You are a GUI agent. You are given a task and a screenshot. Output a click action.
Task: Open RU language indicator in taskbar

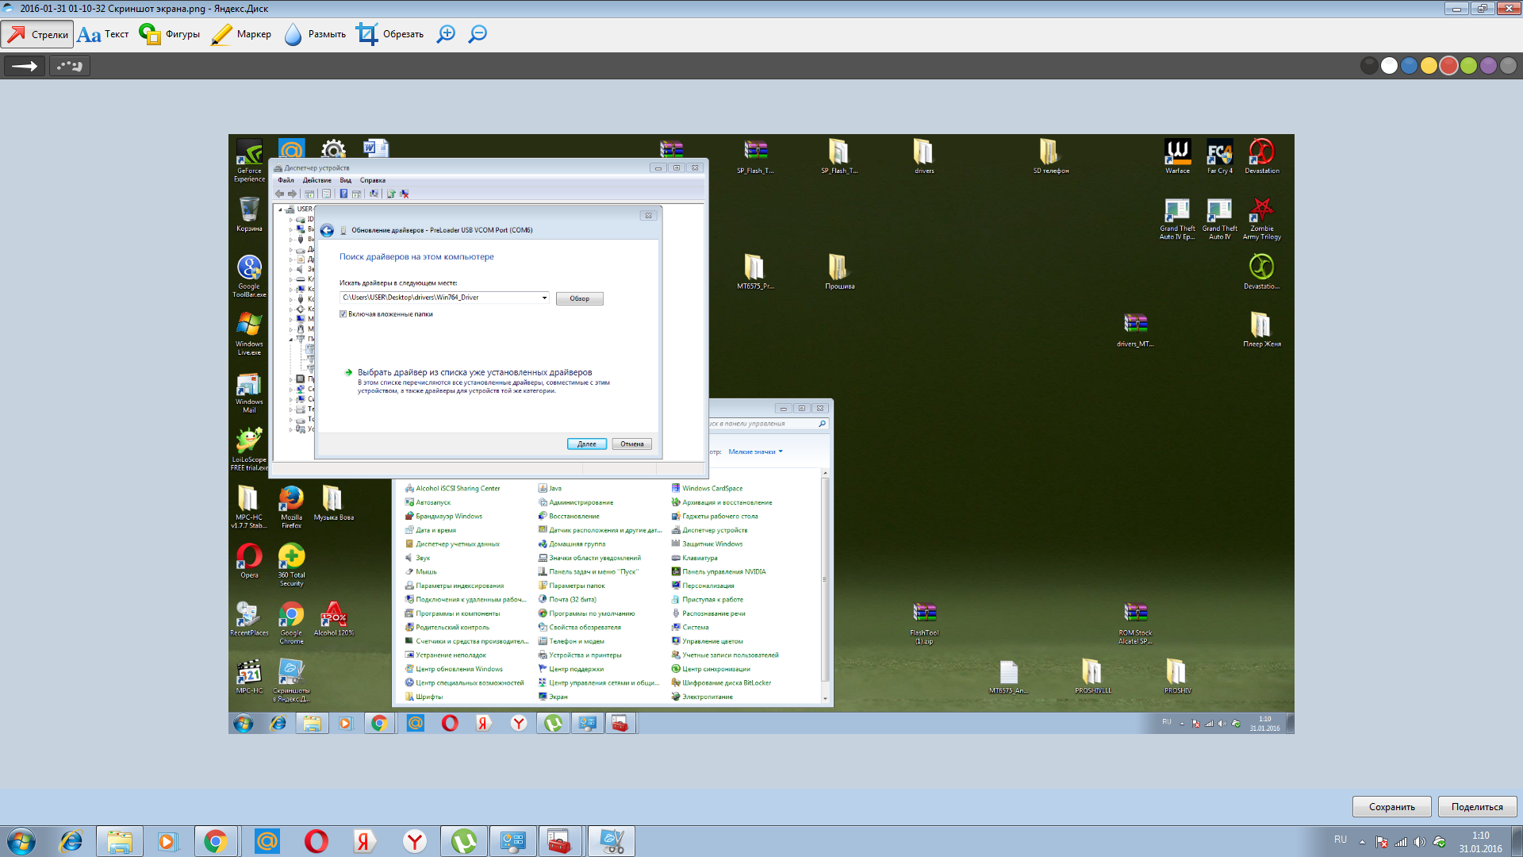tap(1340, 840)
